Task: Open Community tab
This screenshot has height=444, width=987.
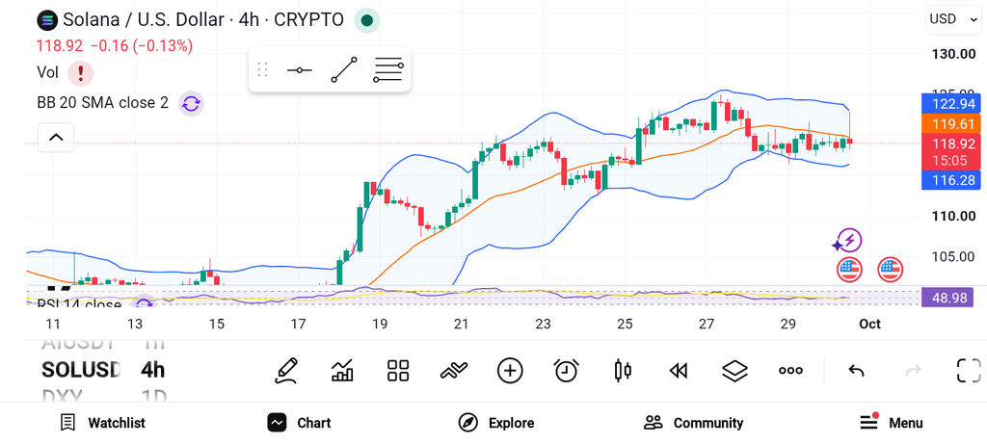Action: pos(693,423)
